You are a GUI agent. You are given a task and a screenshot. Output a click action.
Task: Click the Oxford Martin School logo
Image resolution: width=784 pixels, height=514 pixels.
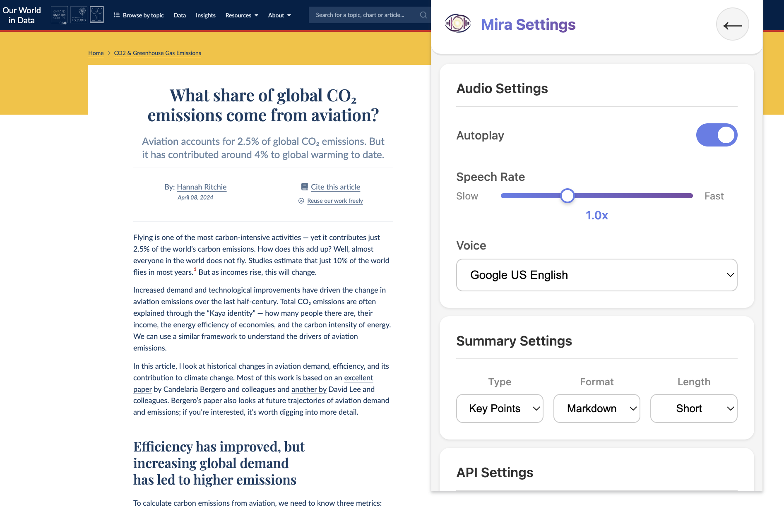pos(59,15)
